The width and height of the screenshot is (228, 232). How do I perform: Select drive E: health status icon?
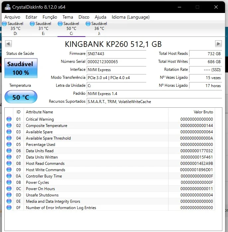pyautogui.click(x=32, y=24)
